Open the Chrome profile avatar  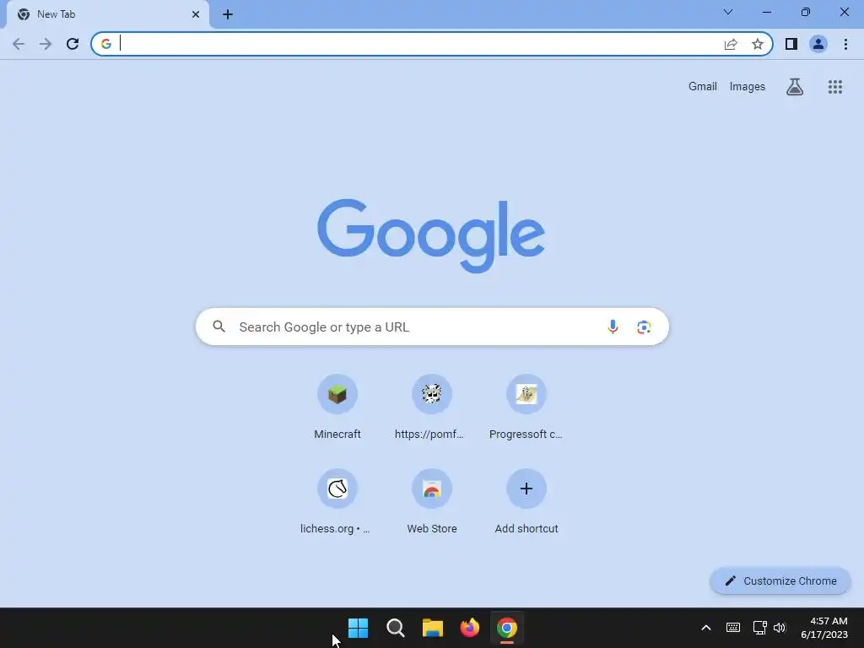pyautogui.click(x=818, y=44)
